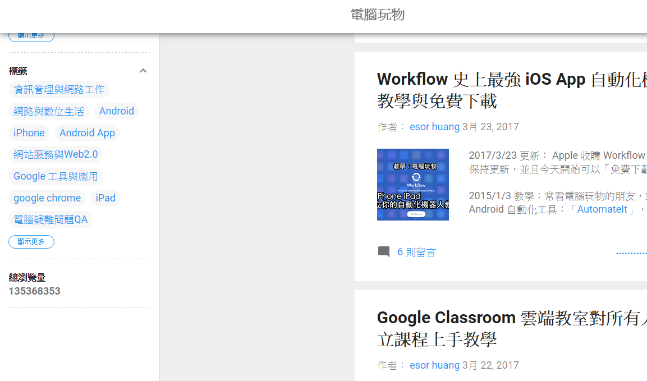
Task: Click author esor huang on Workflow post
Action: pos(434,127)
